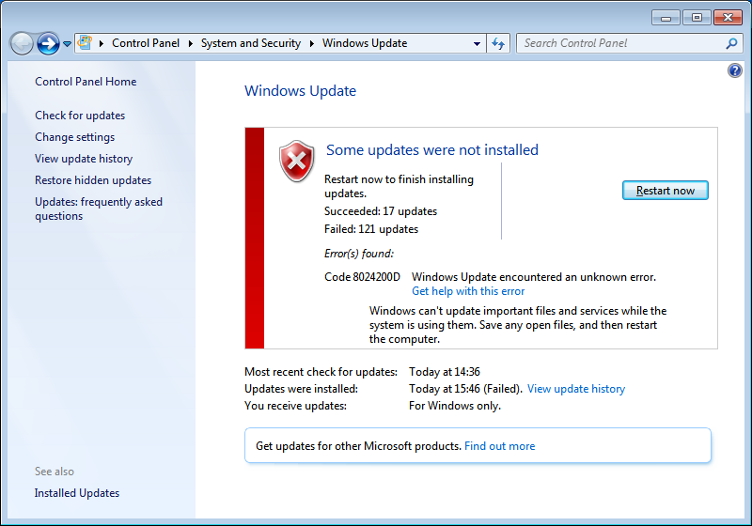Click the Control Panel icon in address bar
The image size is (752, 526).
[85, 42]
